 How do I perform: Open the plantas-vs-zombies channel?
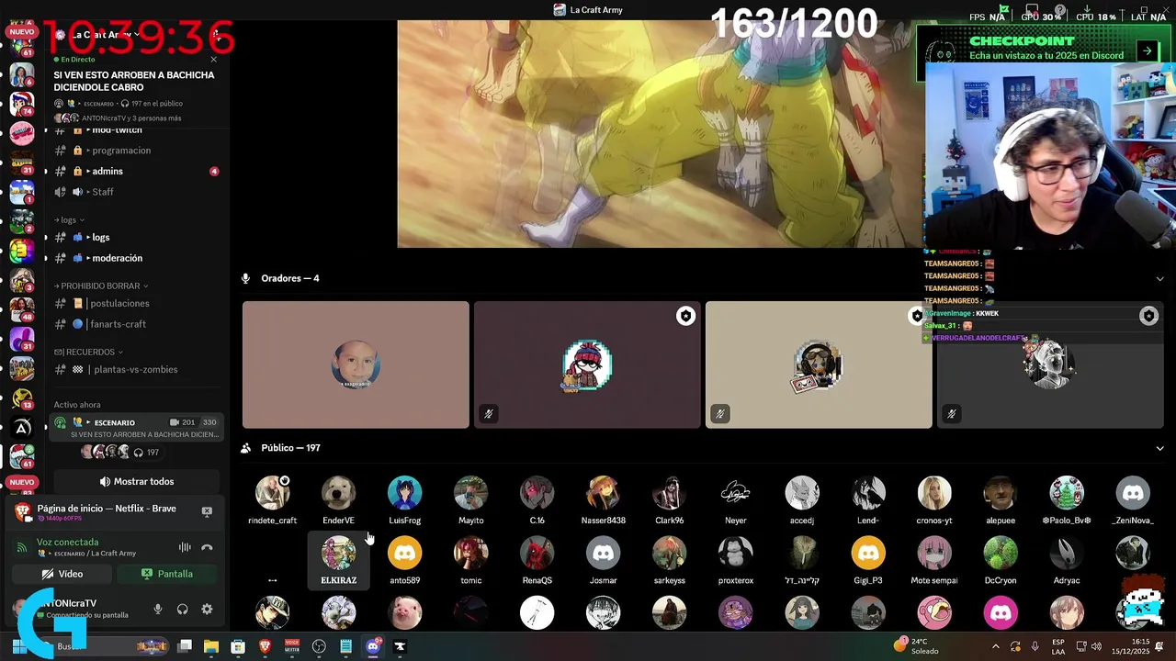[x=136, y=369]
